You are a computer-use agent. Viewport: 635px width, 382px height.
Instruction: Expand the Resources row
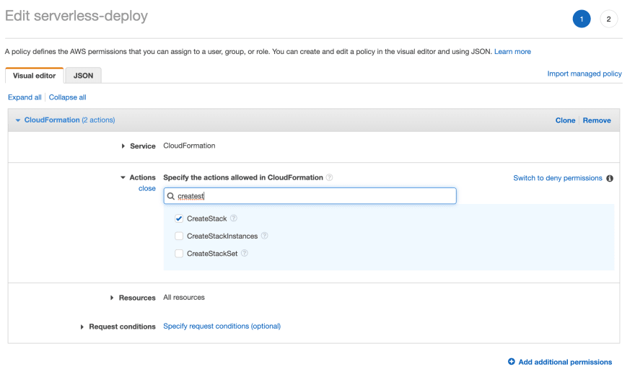tap(112, 298)
